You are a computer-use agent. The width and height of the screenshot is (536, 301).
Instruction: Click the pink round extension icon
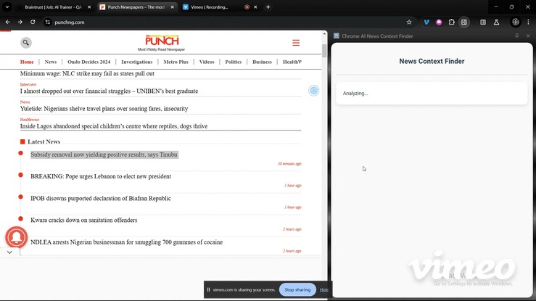click(439, 22)
